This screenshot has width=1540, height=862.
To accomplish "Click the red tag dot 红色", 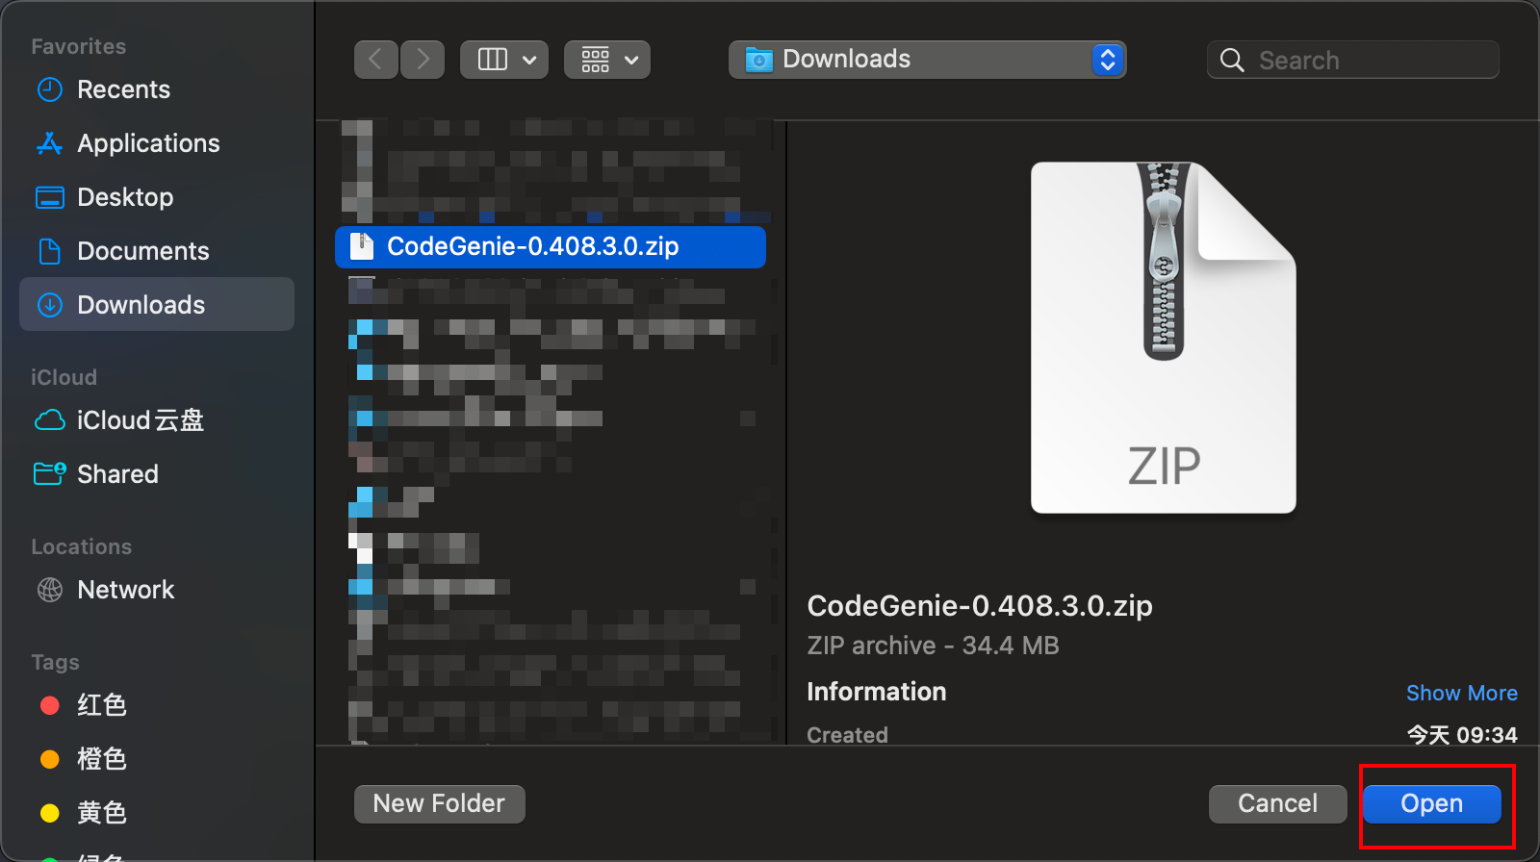I will (x=50, y=705).
